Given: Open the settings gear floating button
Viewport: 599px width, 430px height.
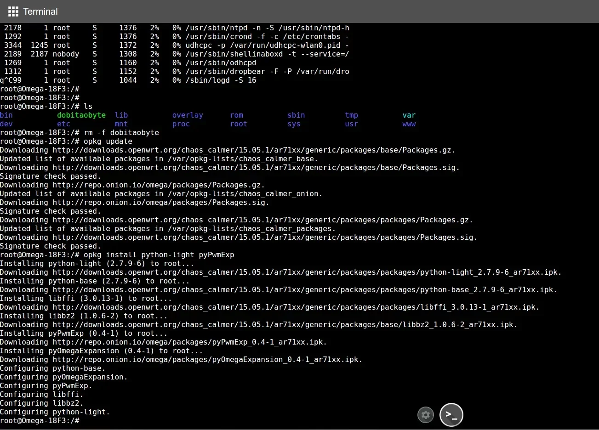Looking at the screenshot, I should [x=425, y=414].
